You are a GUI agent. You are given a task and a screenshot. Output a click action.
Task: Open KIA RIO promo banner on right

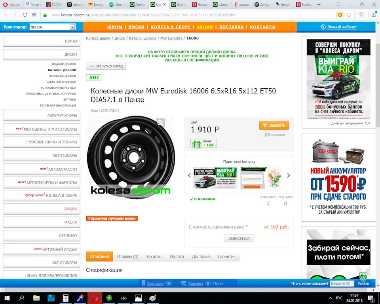338,79
